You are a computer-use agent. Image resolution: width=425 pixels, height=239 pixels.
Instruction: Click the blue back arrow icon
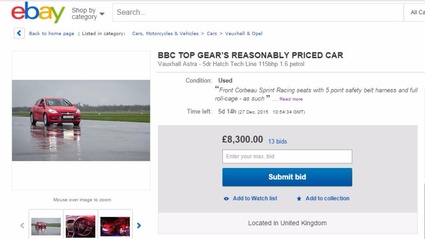coord(19,33)
